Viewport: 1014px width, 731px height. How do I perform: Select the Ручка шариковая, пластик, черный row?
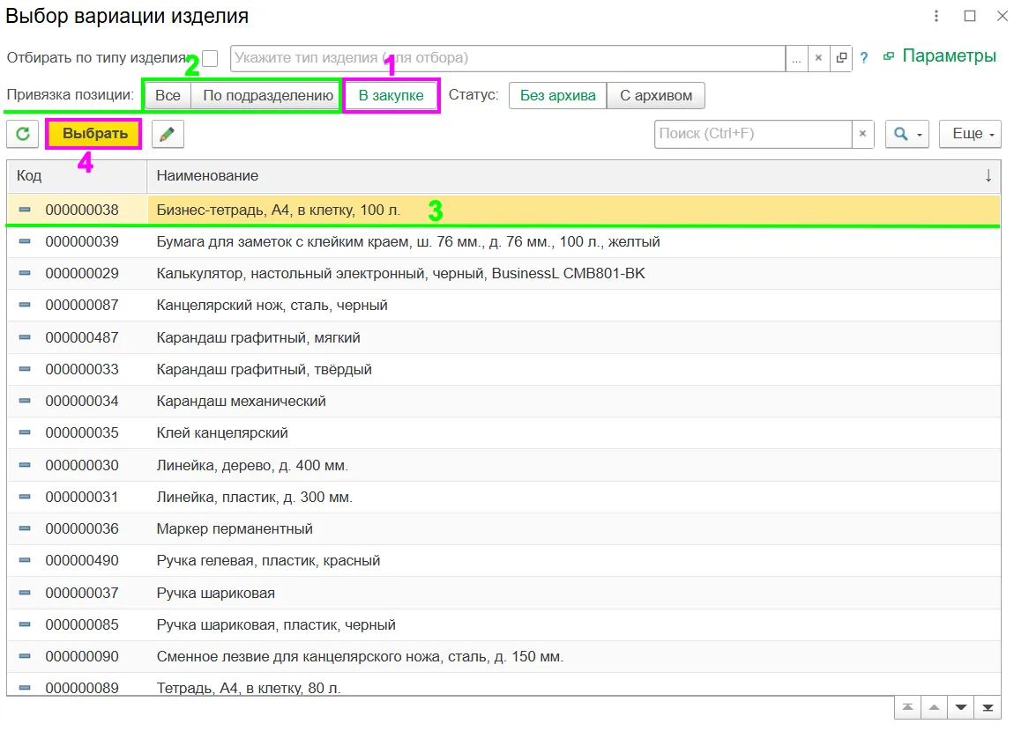point(503,624)
